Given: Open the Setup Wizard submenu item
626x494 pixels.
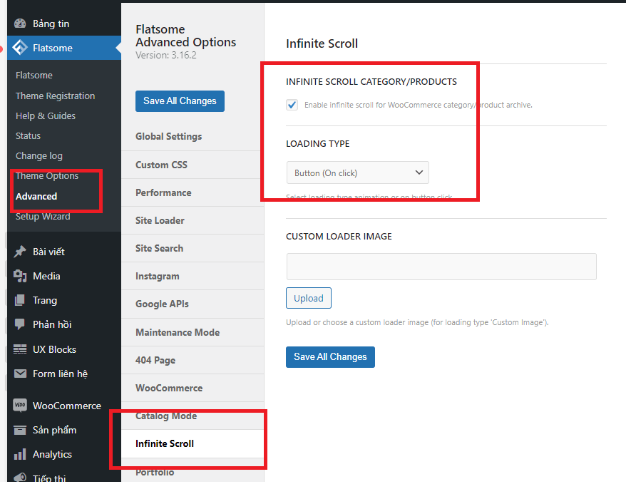Looking at the screenshot, I should point(43,217).
